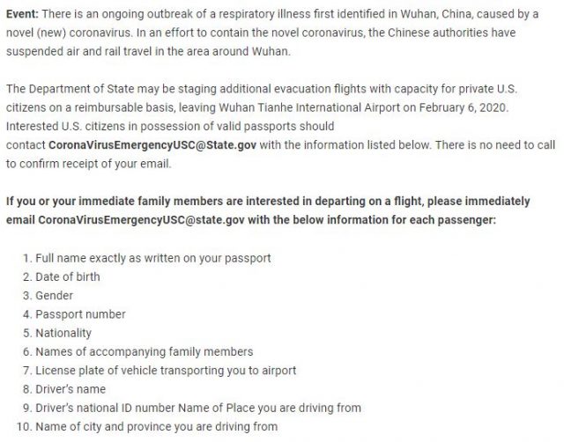Click the "License plate of vehicle" list item
Screen dimensions: 564x442
(x=165, y=370)
